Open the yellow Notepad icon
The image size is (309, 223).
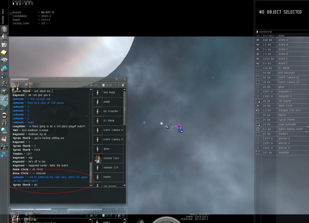pos(4,52)
